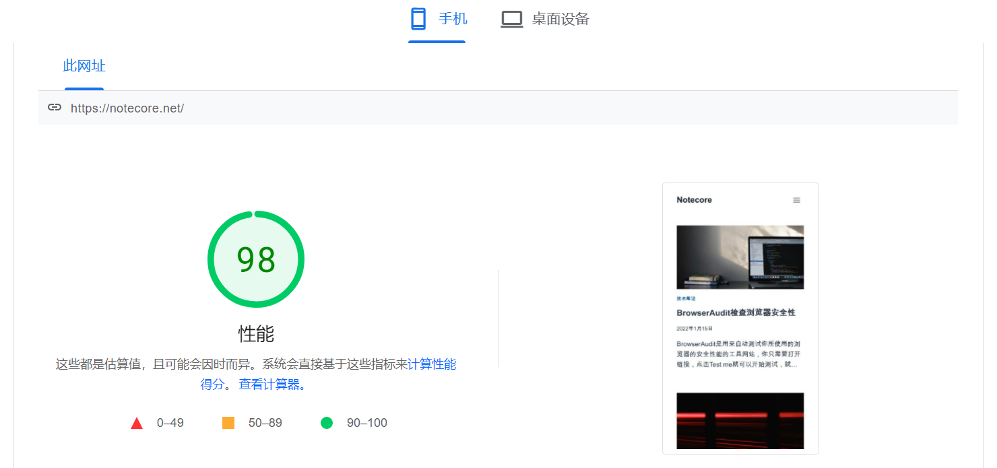Click the orange square 50–89 legend icon
This screenshot has height=468, width=997.
(x=228, y=423)
